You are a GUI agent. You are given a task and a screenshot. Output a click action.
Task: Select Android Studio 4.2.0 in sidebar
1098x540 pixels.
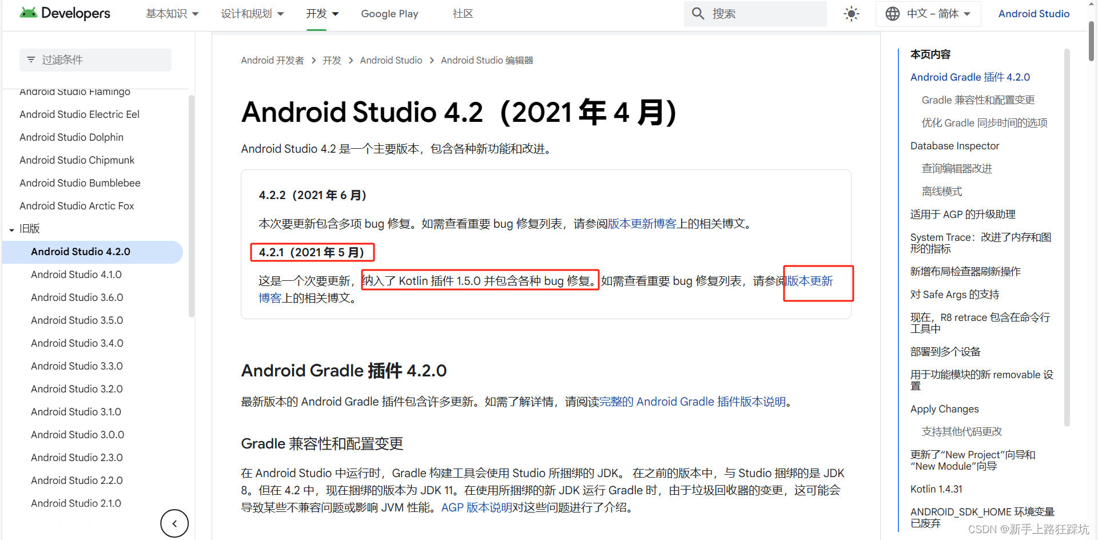pos(93,252)
